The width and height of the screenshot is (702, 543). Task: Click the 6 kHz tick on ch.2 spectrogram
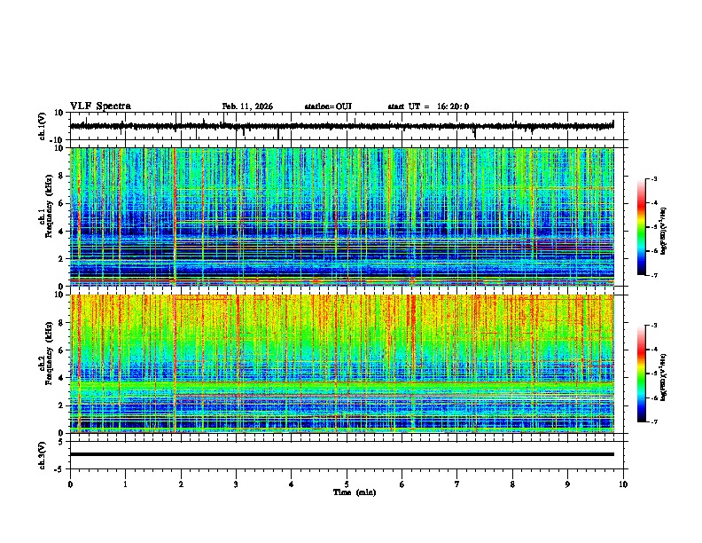pos(62,350)
